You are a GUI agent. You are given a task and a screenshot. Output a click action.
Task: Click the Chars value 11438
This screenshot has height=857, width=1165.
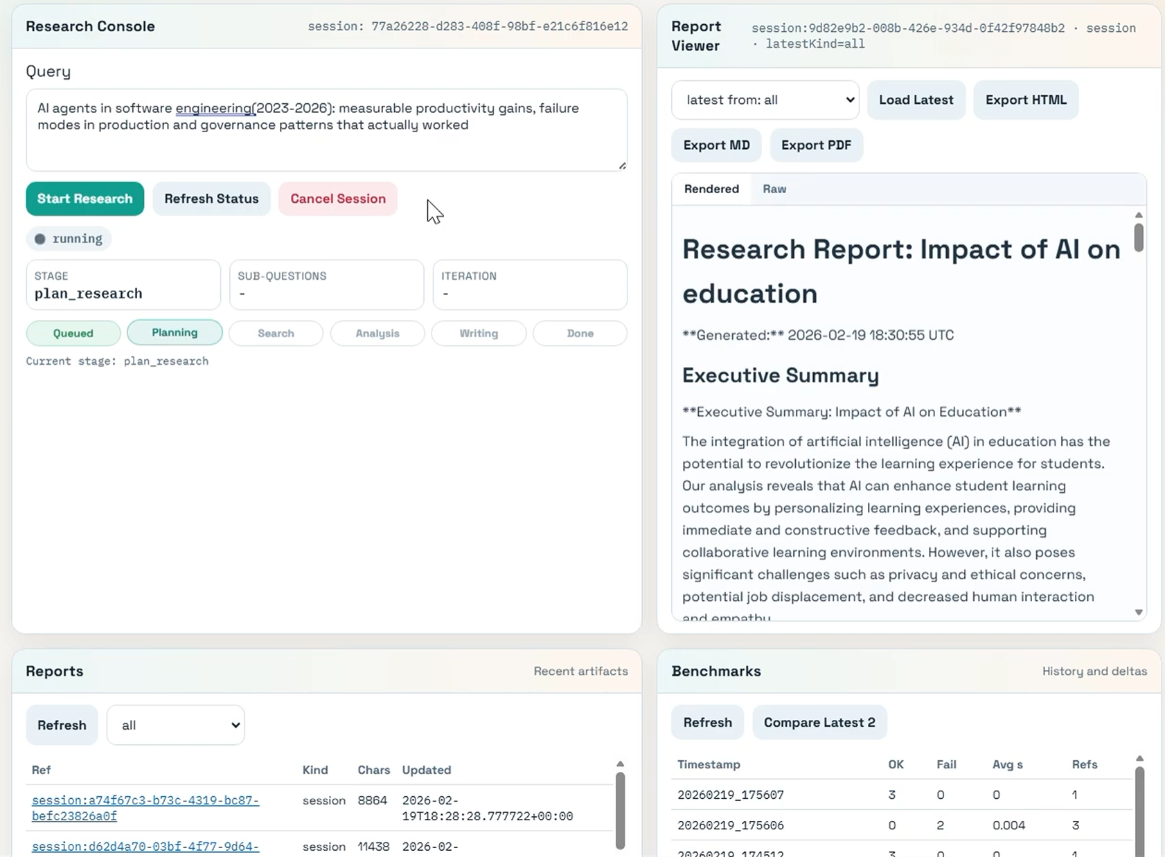(x=373, y=846)
